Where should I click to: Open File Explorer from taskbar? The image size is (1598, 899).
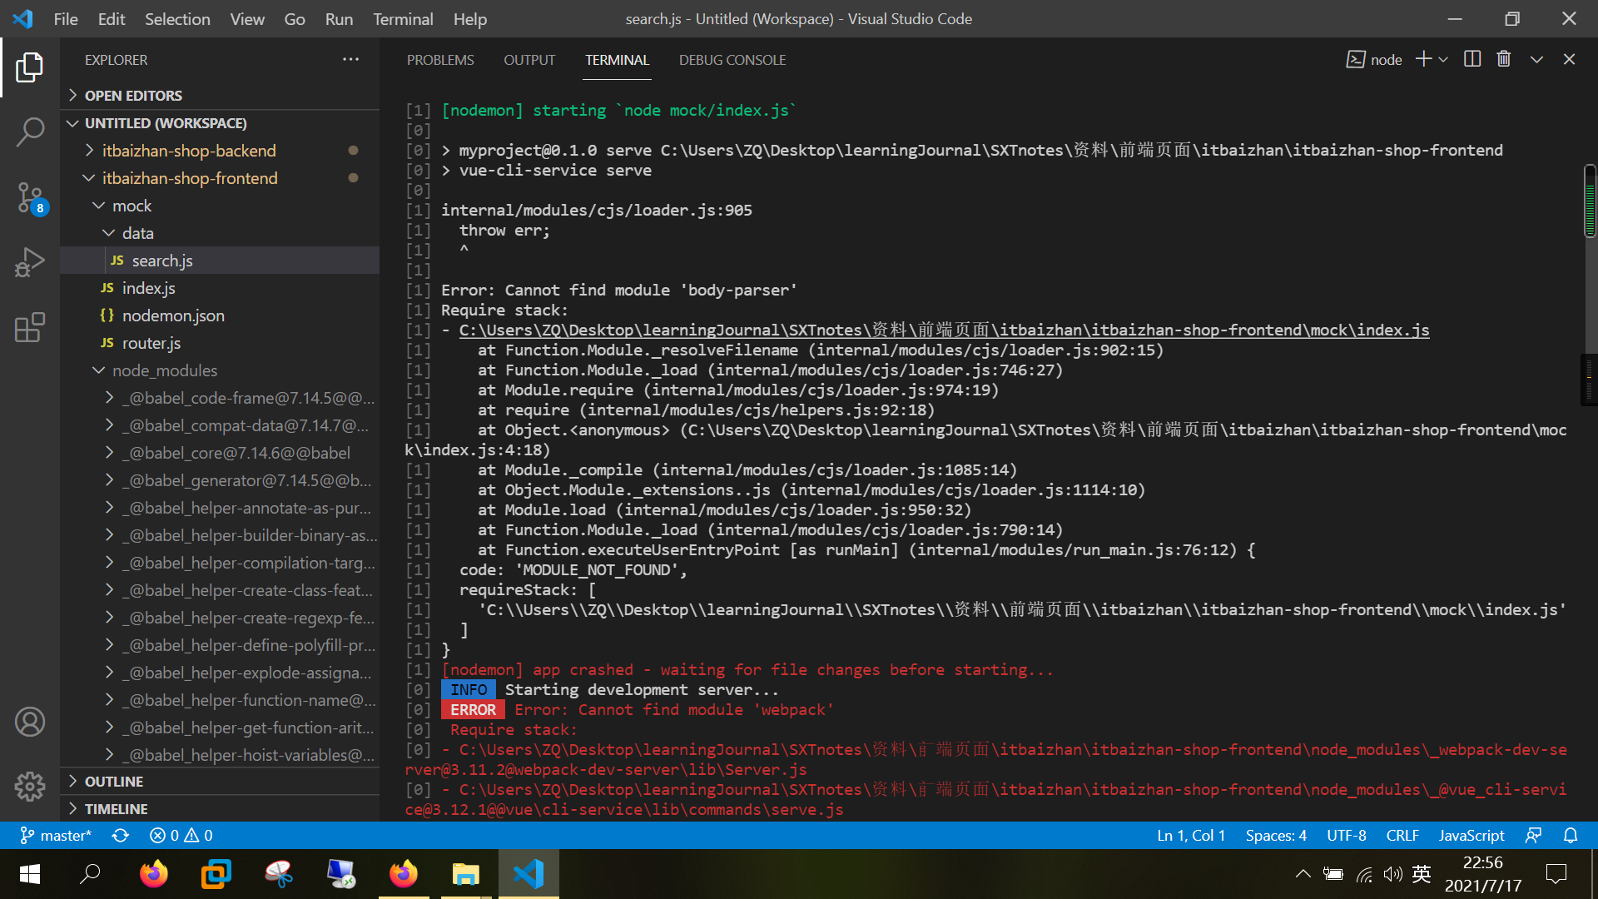pos(466,874)
